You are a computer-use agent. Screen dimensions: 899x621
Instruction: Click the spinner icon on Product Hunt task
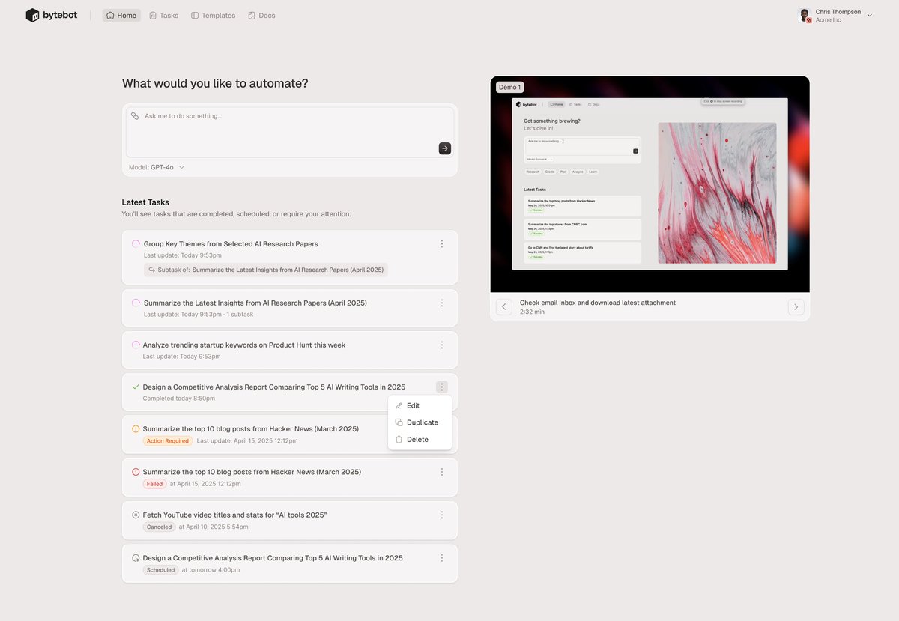[136, 345]
